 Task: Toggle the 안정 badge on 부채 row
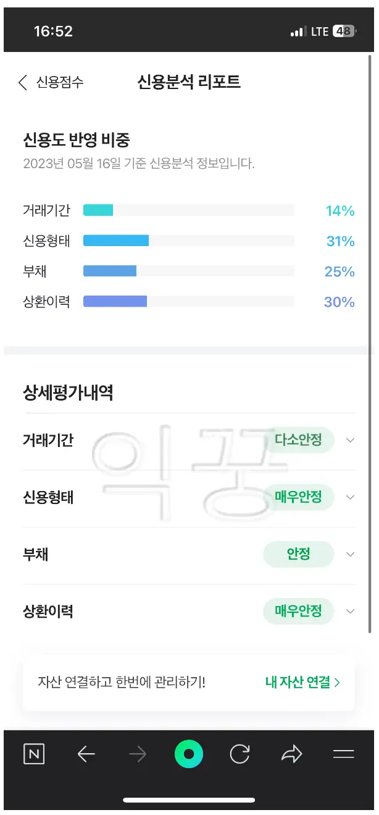click(x=298, y=554)
